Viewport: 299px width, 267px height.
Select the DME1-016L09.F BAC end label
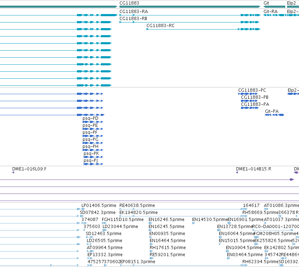click(x=29, y=169)
